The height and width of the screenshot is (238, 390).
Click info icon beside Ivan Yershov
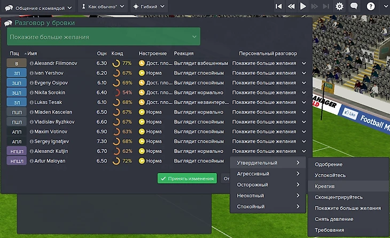32,73
